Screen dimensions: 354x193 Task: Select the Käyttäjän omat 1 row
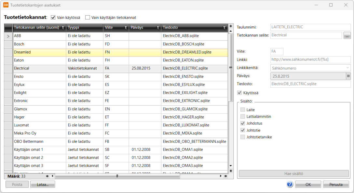point(39,149)
